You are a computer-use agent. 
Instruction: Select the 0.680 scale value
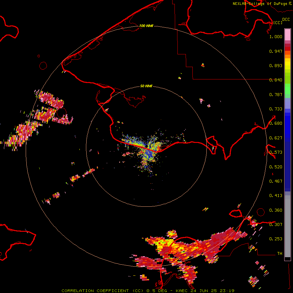click(276, 123)
